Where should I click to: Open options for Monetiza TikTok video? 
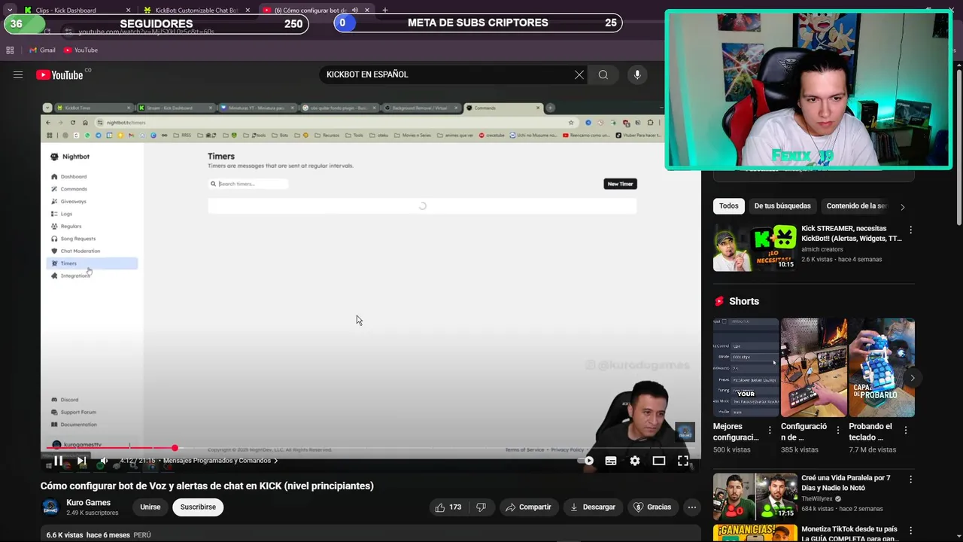[x=910, y=531]
